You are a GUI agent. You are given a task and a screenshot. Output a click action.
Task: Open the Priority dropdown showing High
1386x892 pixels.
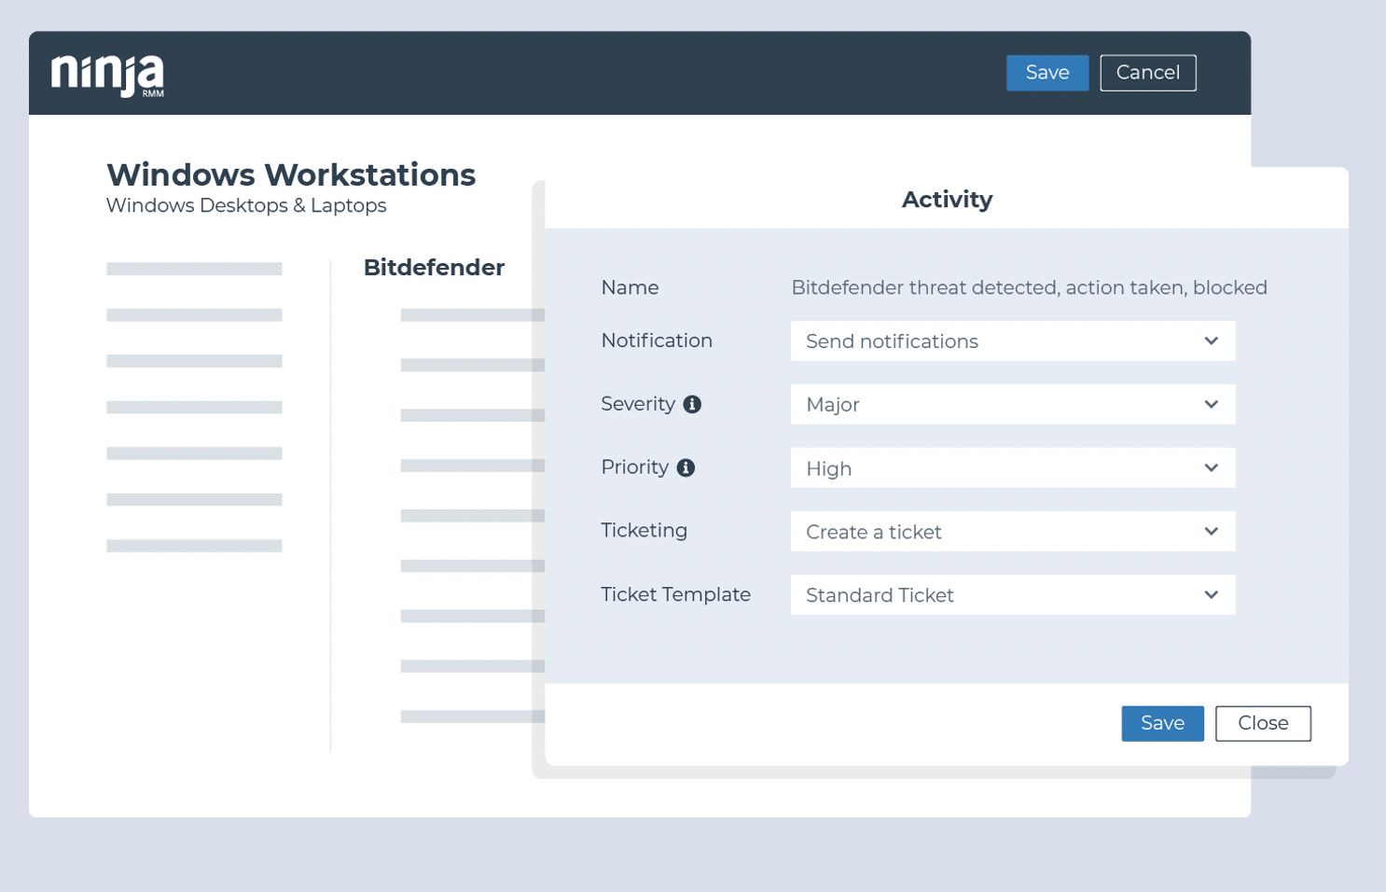(1012, 467)
